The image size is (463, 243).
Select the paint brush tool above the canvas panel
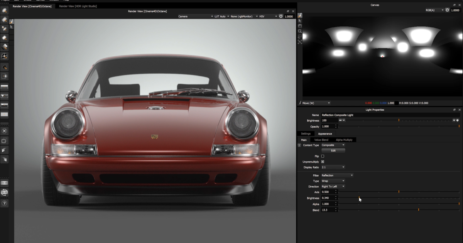click(x=300, y=15)
